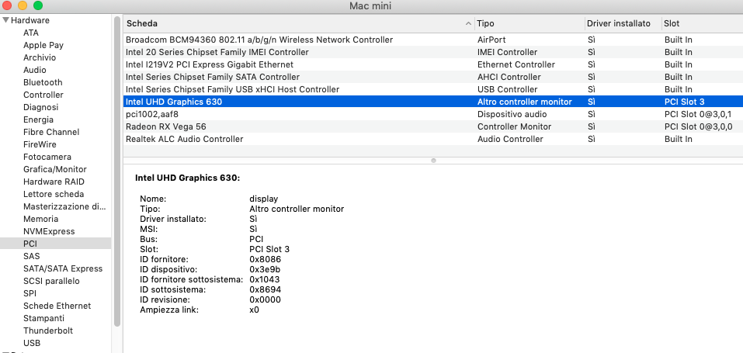Select SPI in the sidebar
The height and width of the screenshot is (353, 743).
[30, 293]
